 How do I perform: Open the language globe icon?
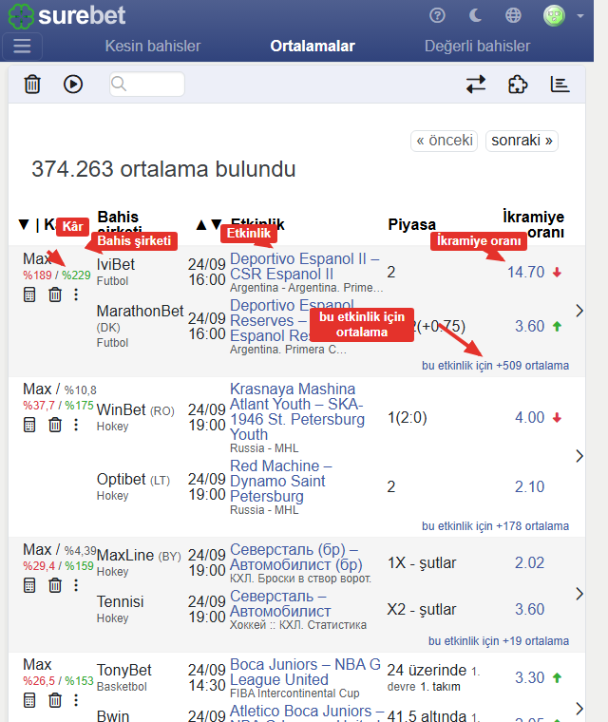coord(513,15)
